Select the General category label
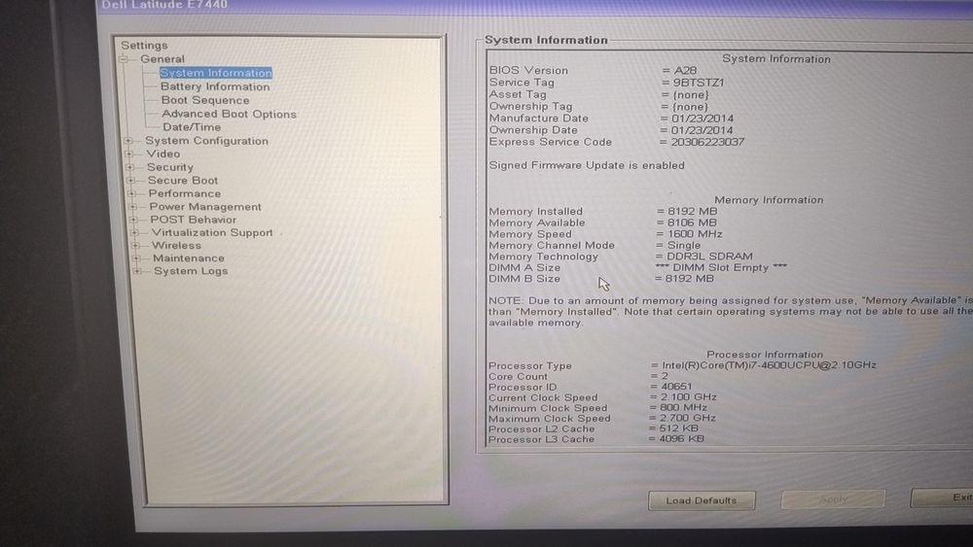The height and width of the screenshot is (547, 973). (162, 59)
